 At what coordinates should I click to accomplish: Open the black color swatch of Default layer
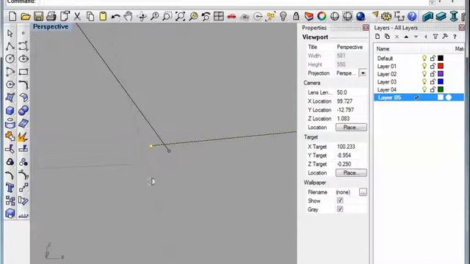(441, 58)
